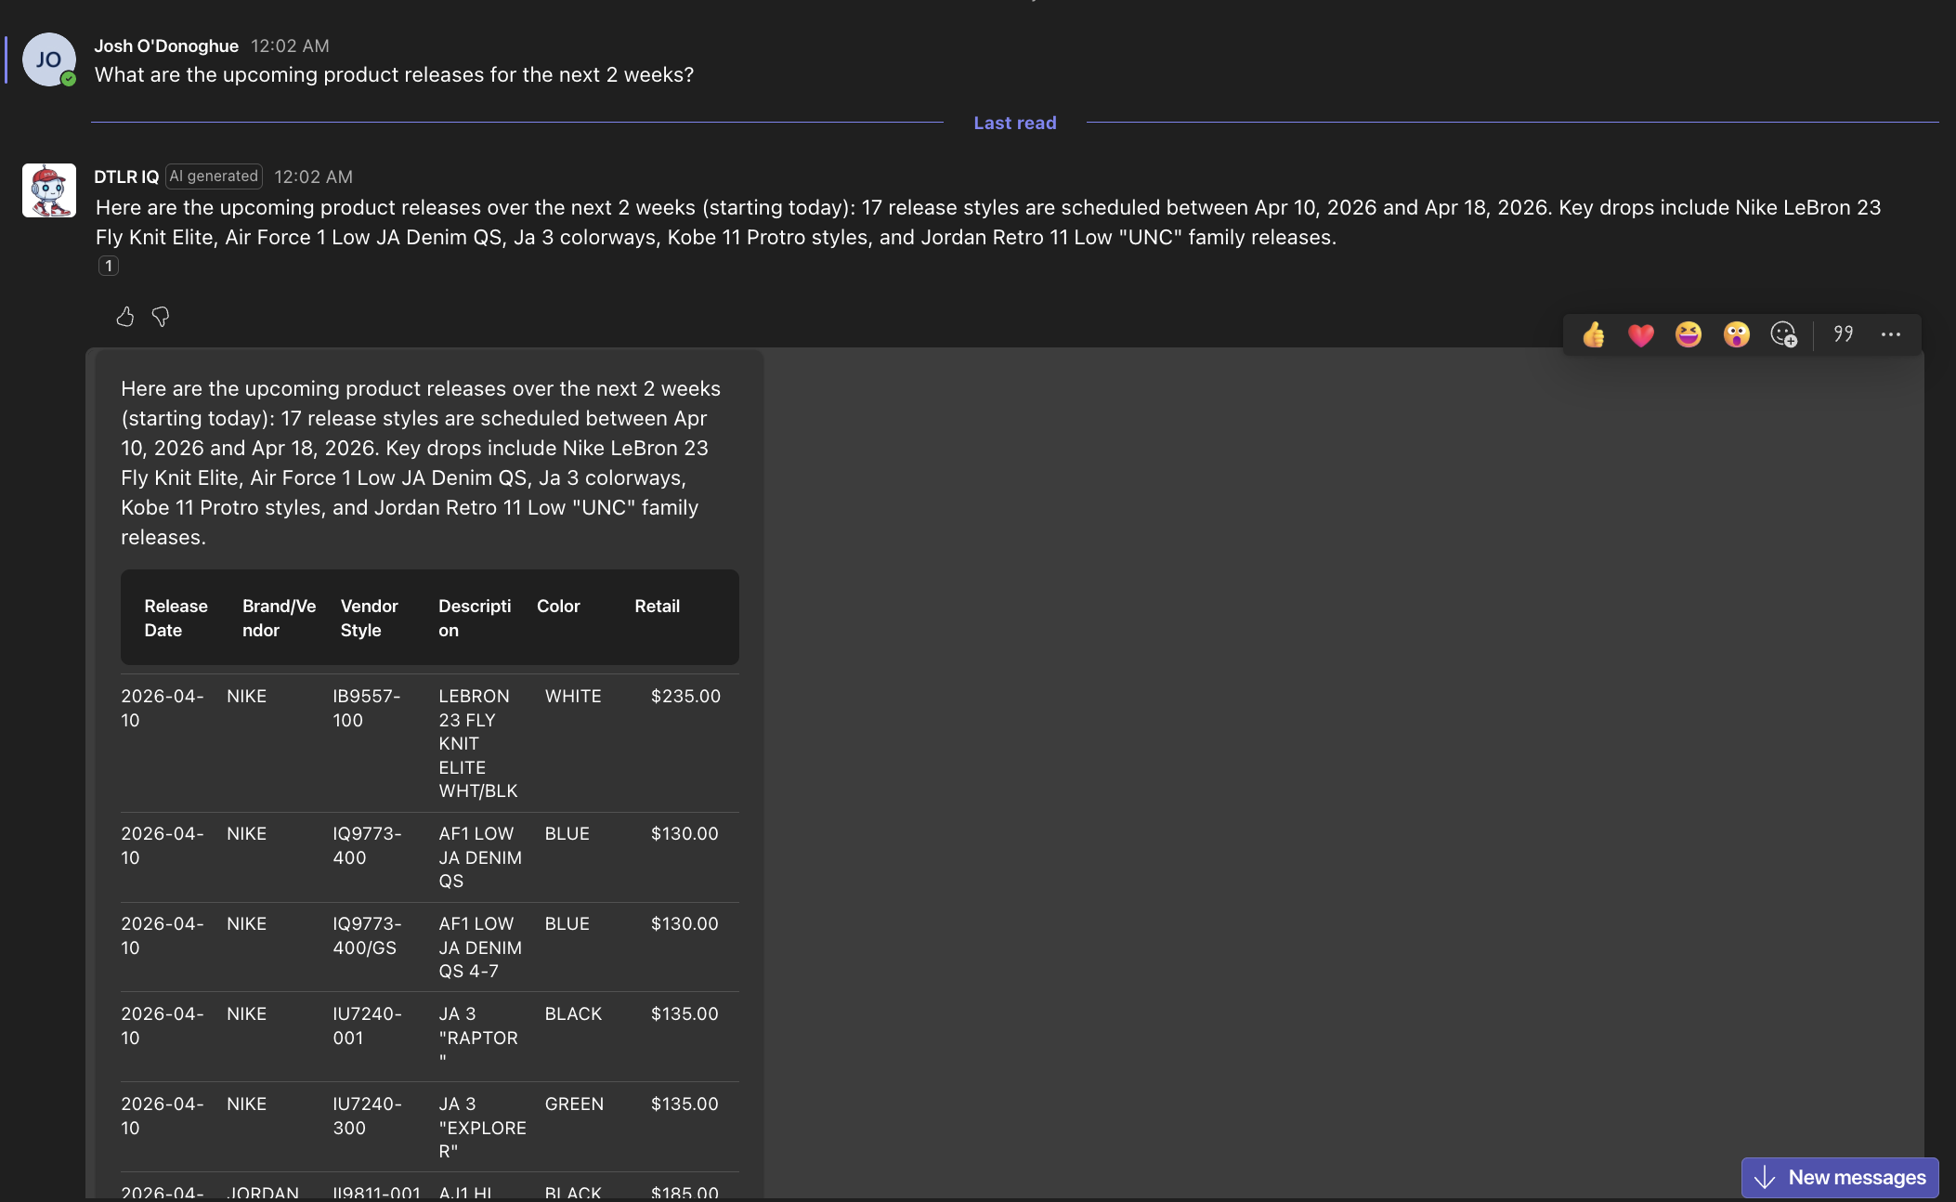
Task: Click Josh's 12:02 AM timestamp
Action: point(290,46)
